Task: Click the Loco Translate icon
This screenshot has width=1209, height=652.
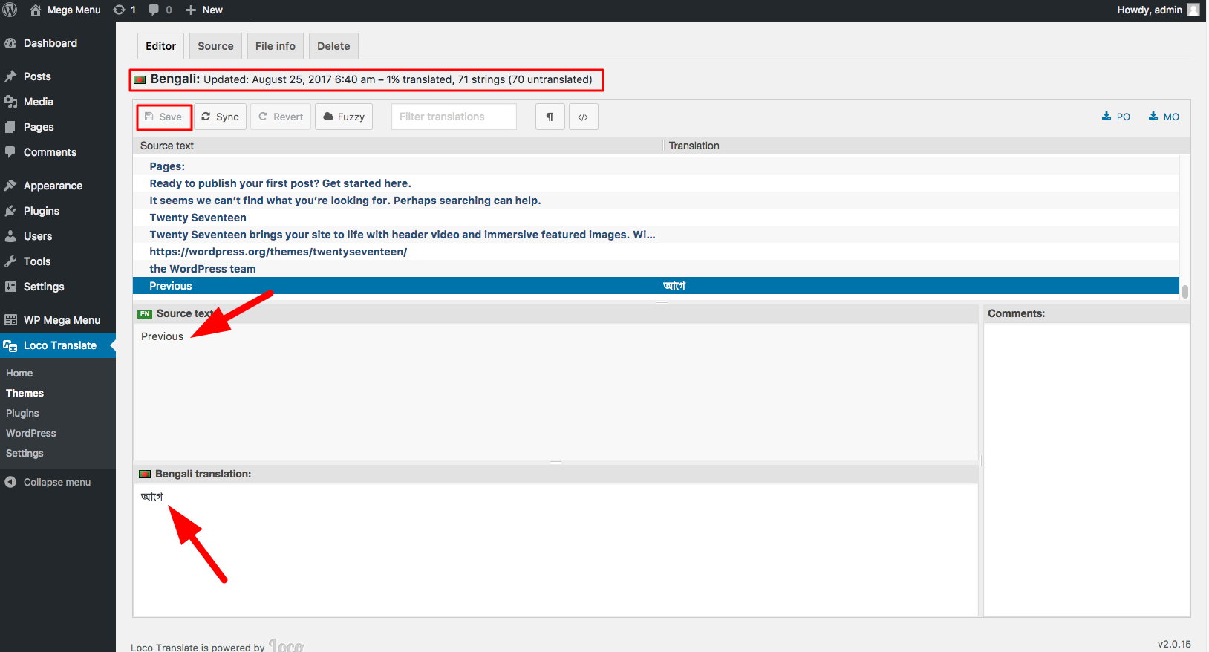Action: (x=10, y=345)
